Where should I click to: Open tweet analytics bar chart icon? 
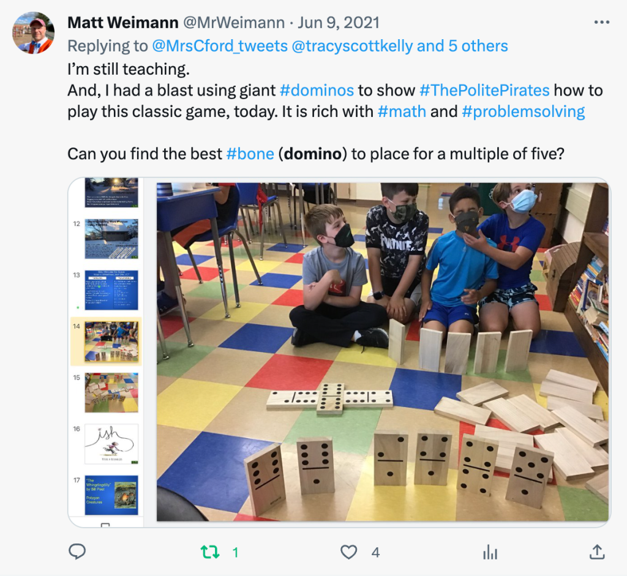click(490, 553)
